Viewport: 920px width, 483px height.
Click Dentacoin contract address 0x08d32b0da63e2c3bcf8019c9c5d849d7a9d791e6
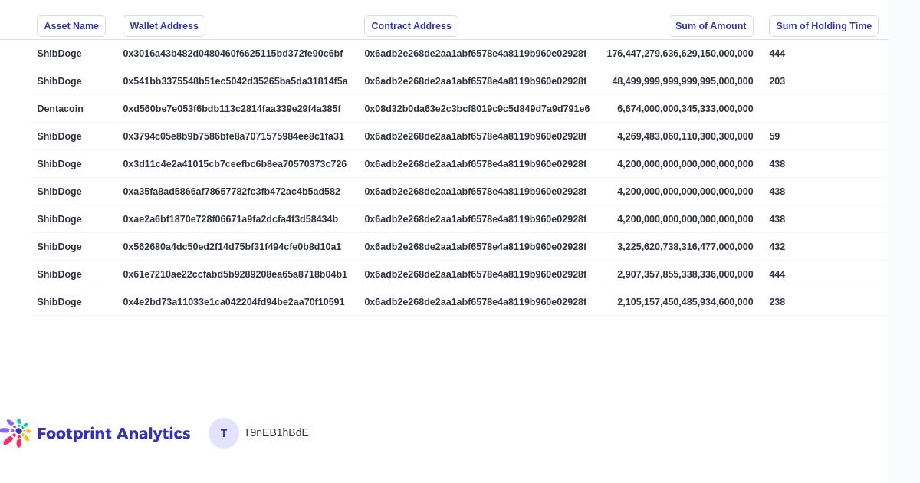477,109
